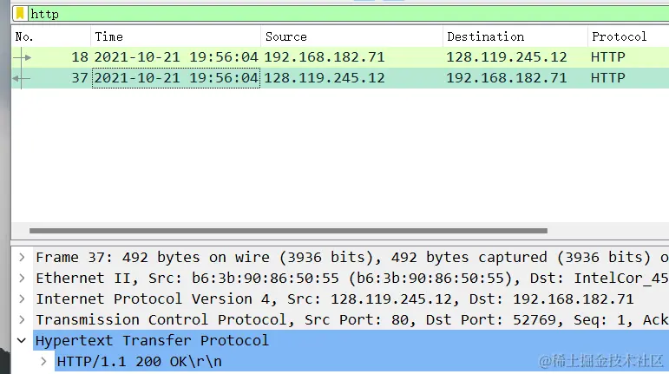Expand Internet Protocol Version 4 details
Viewport: 669px width, 374px height.
coord(22,299)
